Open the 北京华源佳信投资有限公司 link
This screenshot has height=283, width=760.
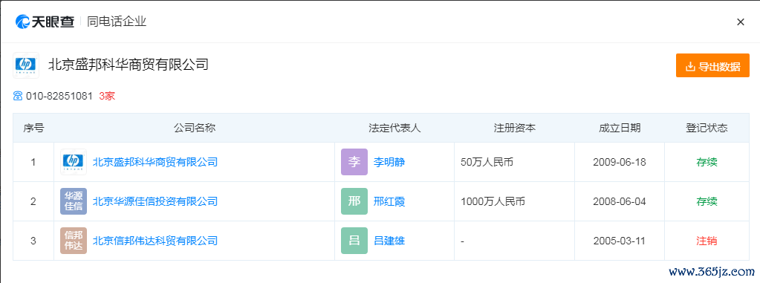tap(155, 201)
